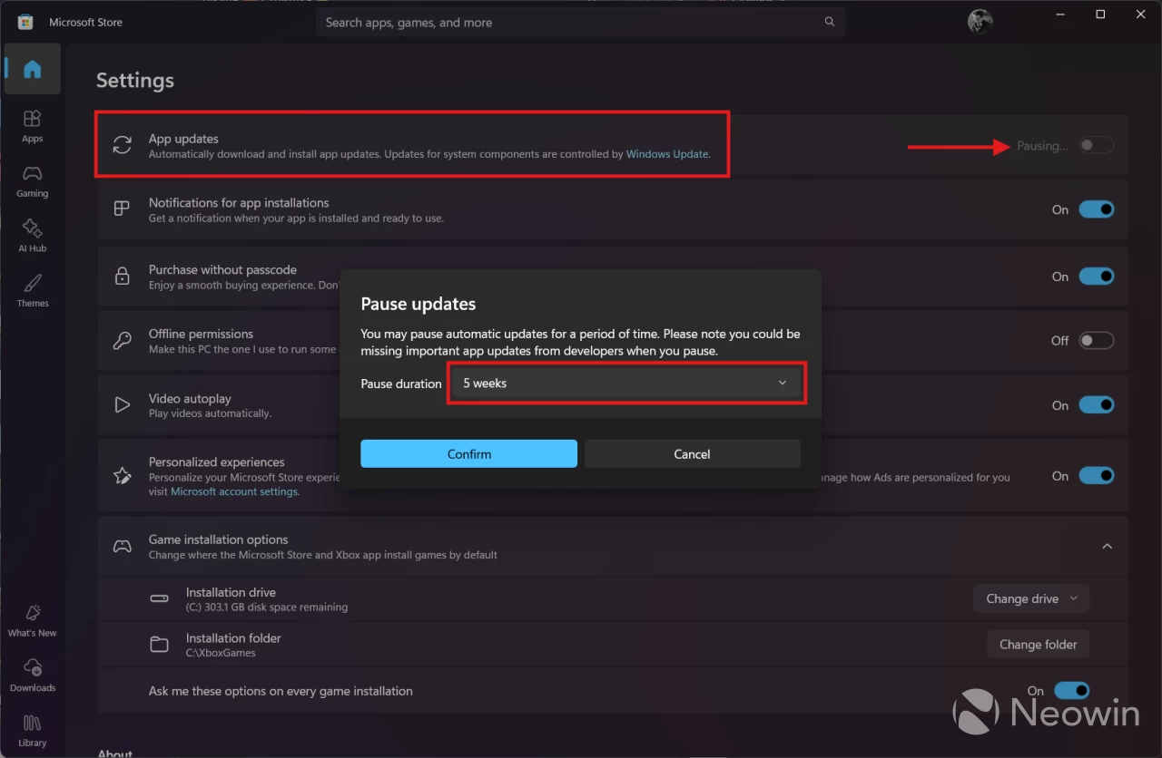Viewport: 1162px width, 758px height.
Task: Click the user profile avatar
Action: point(980,21)
